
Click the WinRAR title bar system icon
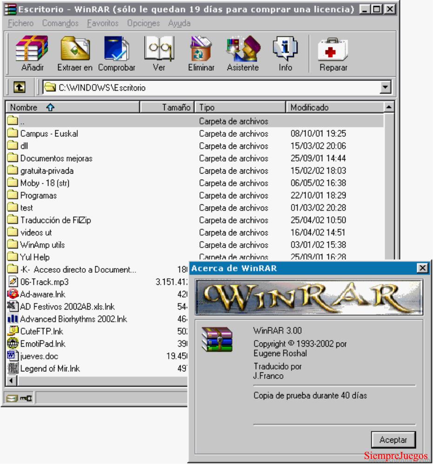coord(10,9)
